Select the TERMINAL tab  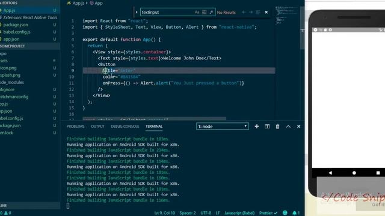pos(154,127)
